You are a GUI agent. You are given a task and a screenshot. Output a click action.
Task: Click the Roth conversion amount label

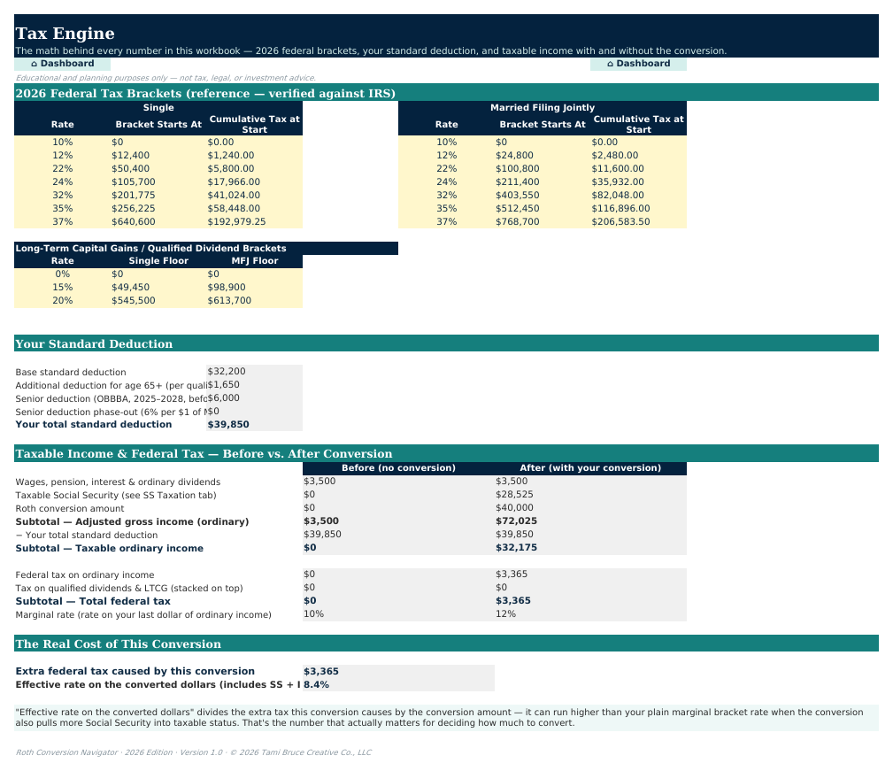click(70, 508)
